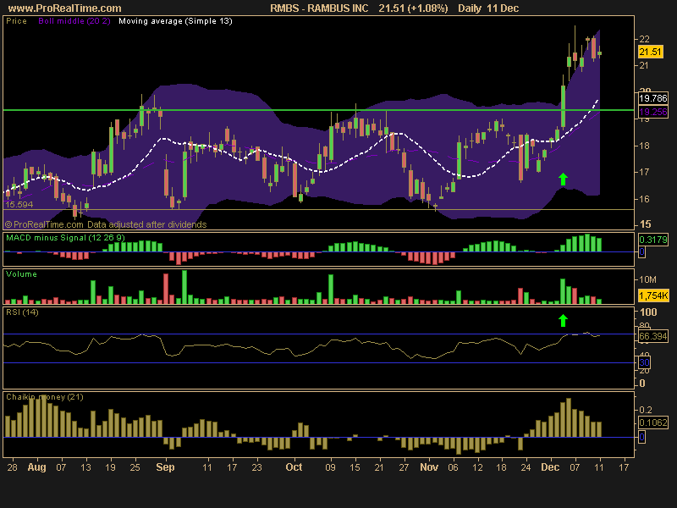Select the RSI (14) panel label
The height and width of the screenshot is (508, 677).
22,312
